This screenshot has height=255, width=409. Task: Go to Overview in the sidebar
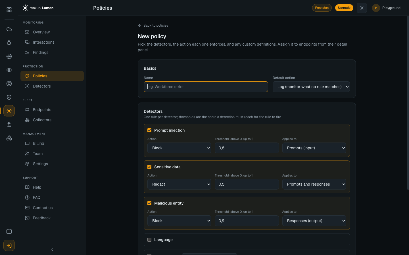click(x=52, y=32)
